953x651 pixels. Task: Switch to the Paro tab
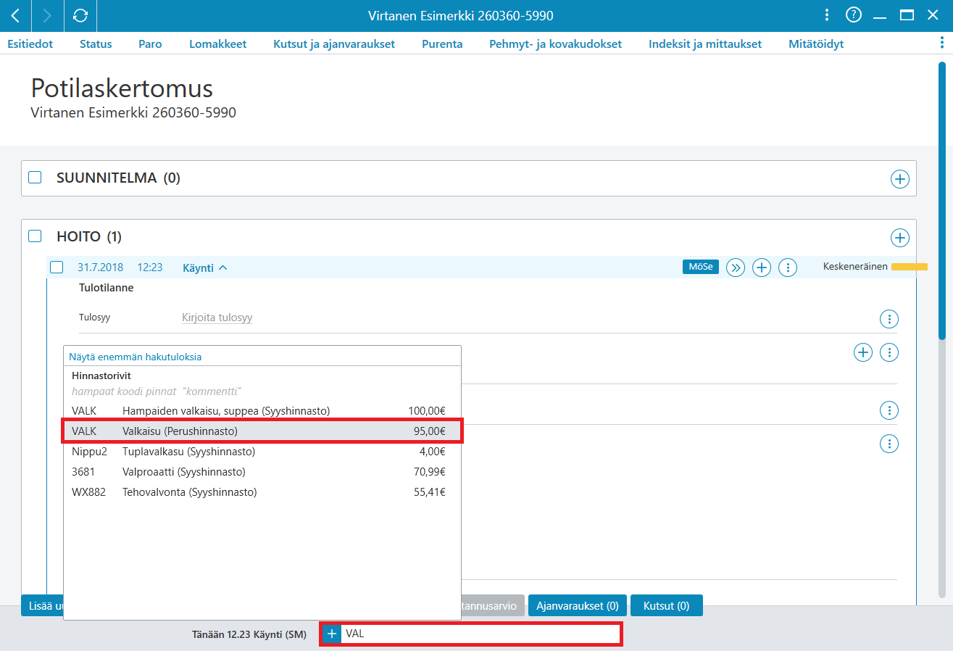(150, 43)
